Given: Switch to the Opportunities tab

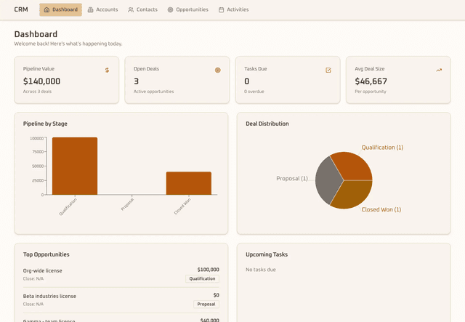Looking at the screenshot, I should (x=187, y=10).
